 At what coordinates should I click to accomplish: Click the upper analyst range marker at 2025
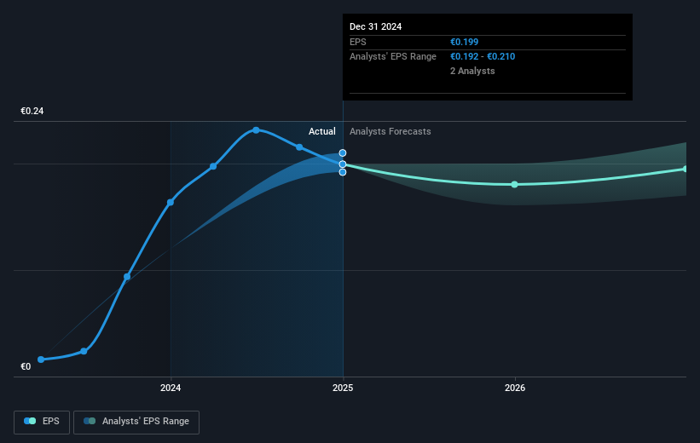[343, 153]
